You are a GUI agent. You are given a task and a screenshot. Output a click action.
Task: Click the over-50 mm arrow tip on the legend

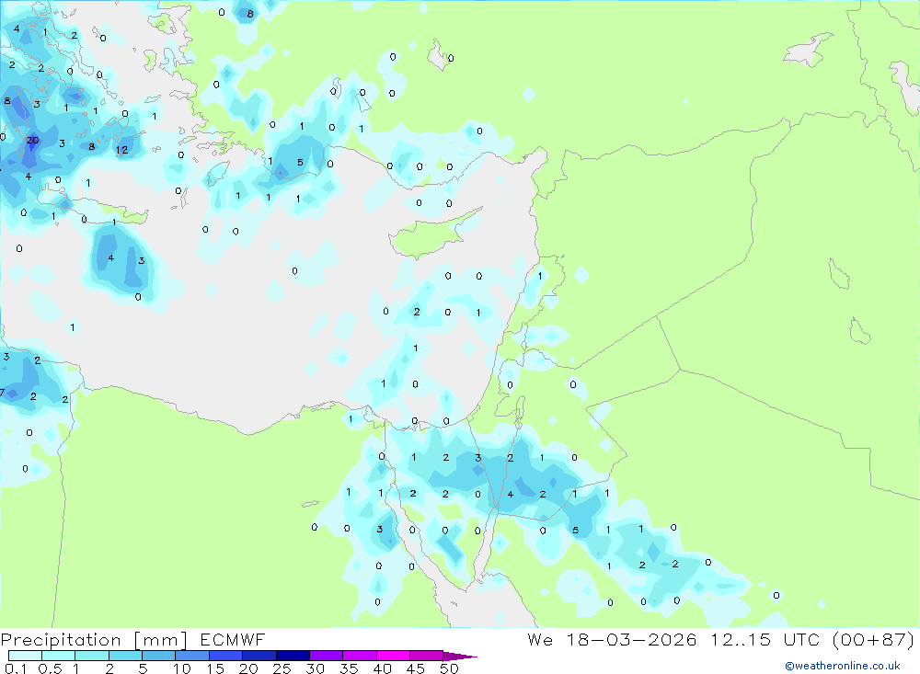460,657
